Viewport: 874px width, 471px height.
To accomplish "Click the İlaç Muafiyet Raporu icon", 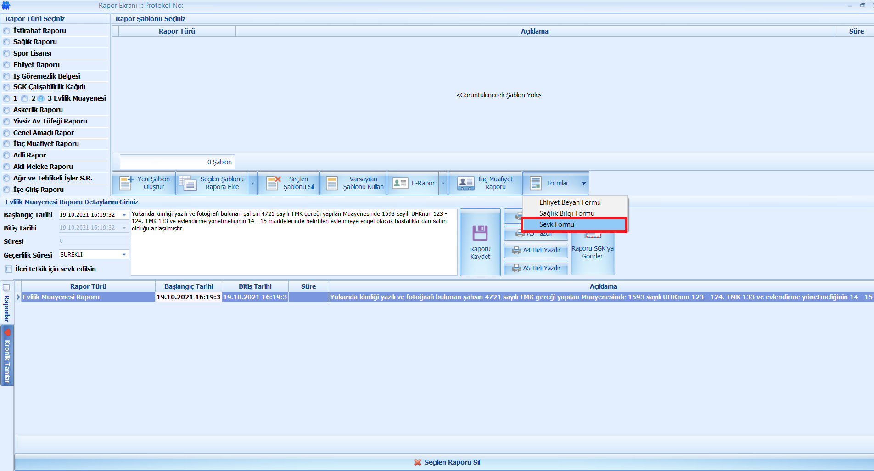I will [466, 183].
